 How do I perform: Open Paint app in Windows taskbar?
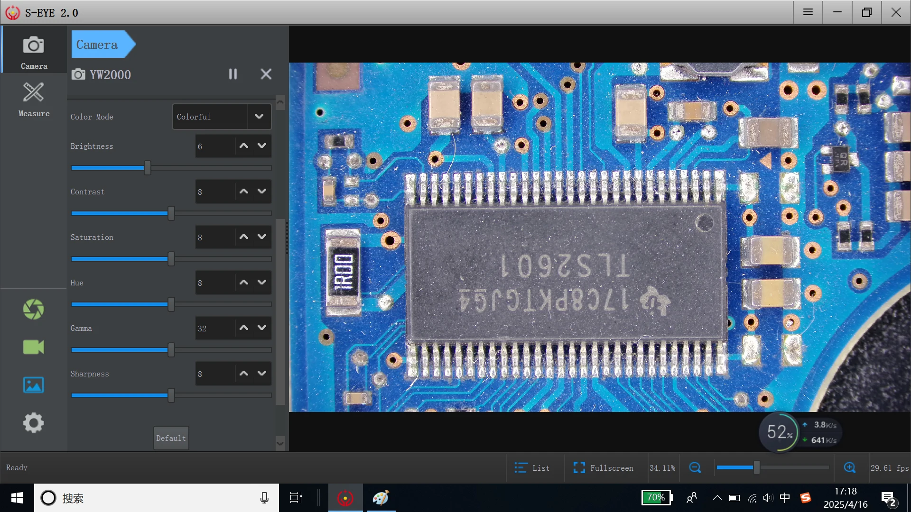click(x=381, y=498)
